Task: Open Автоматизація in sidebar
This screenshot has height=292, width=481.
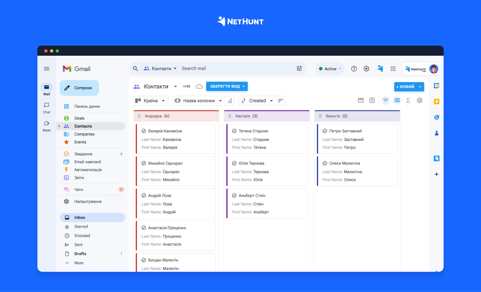Action: pos(88,170)
